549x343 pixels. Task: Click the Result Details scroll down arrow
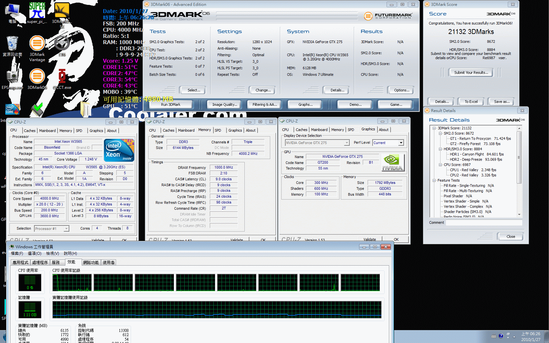(519, 215)
